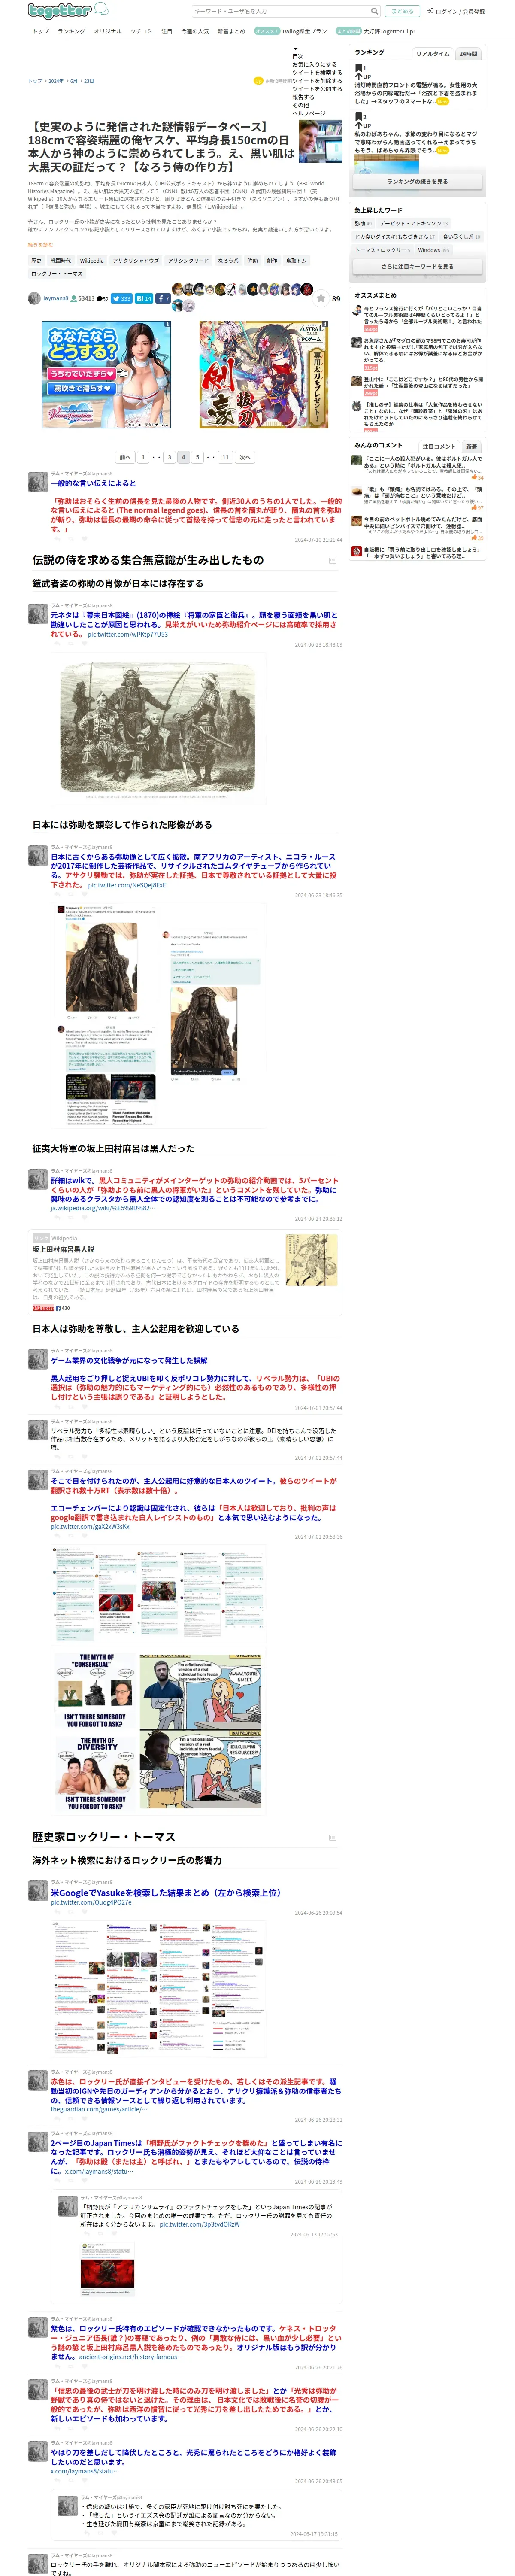This screenshot has height=2576, width=515.
Task: Open the 新着まとめ navigation item
Action: [x=231, y=31]
